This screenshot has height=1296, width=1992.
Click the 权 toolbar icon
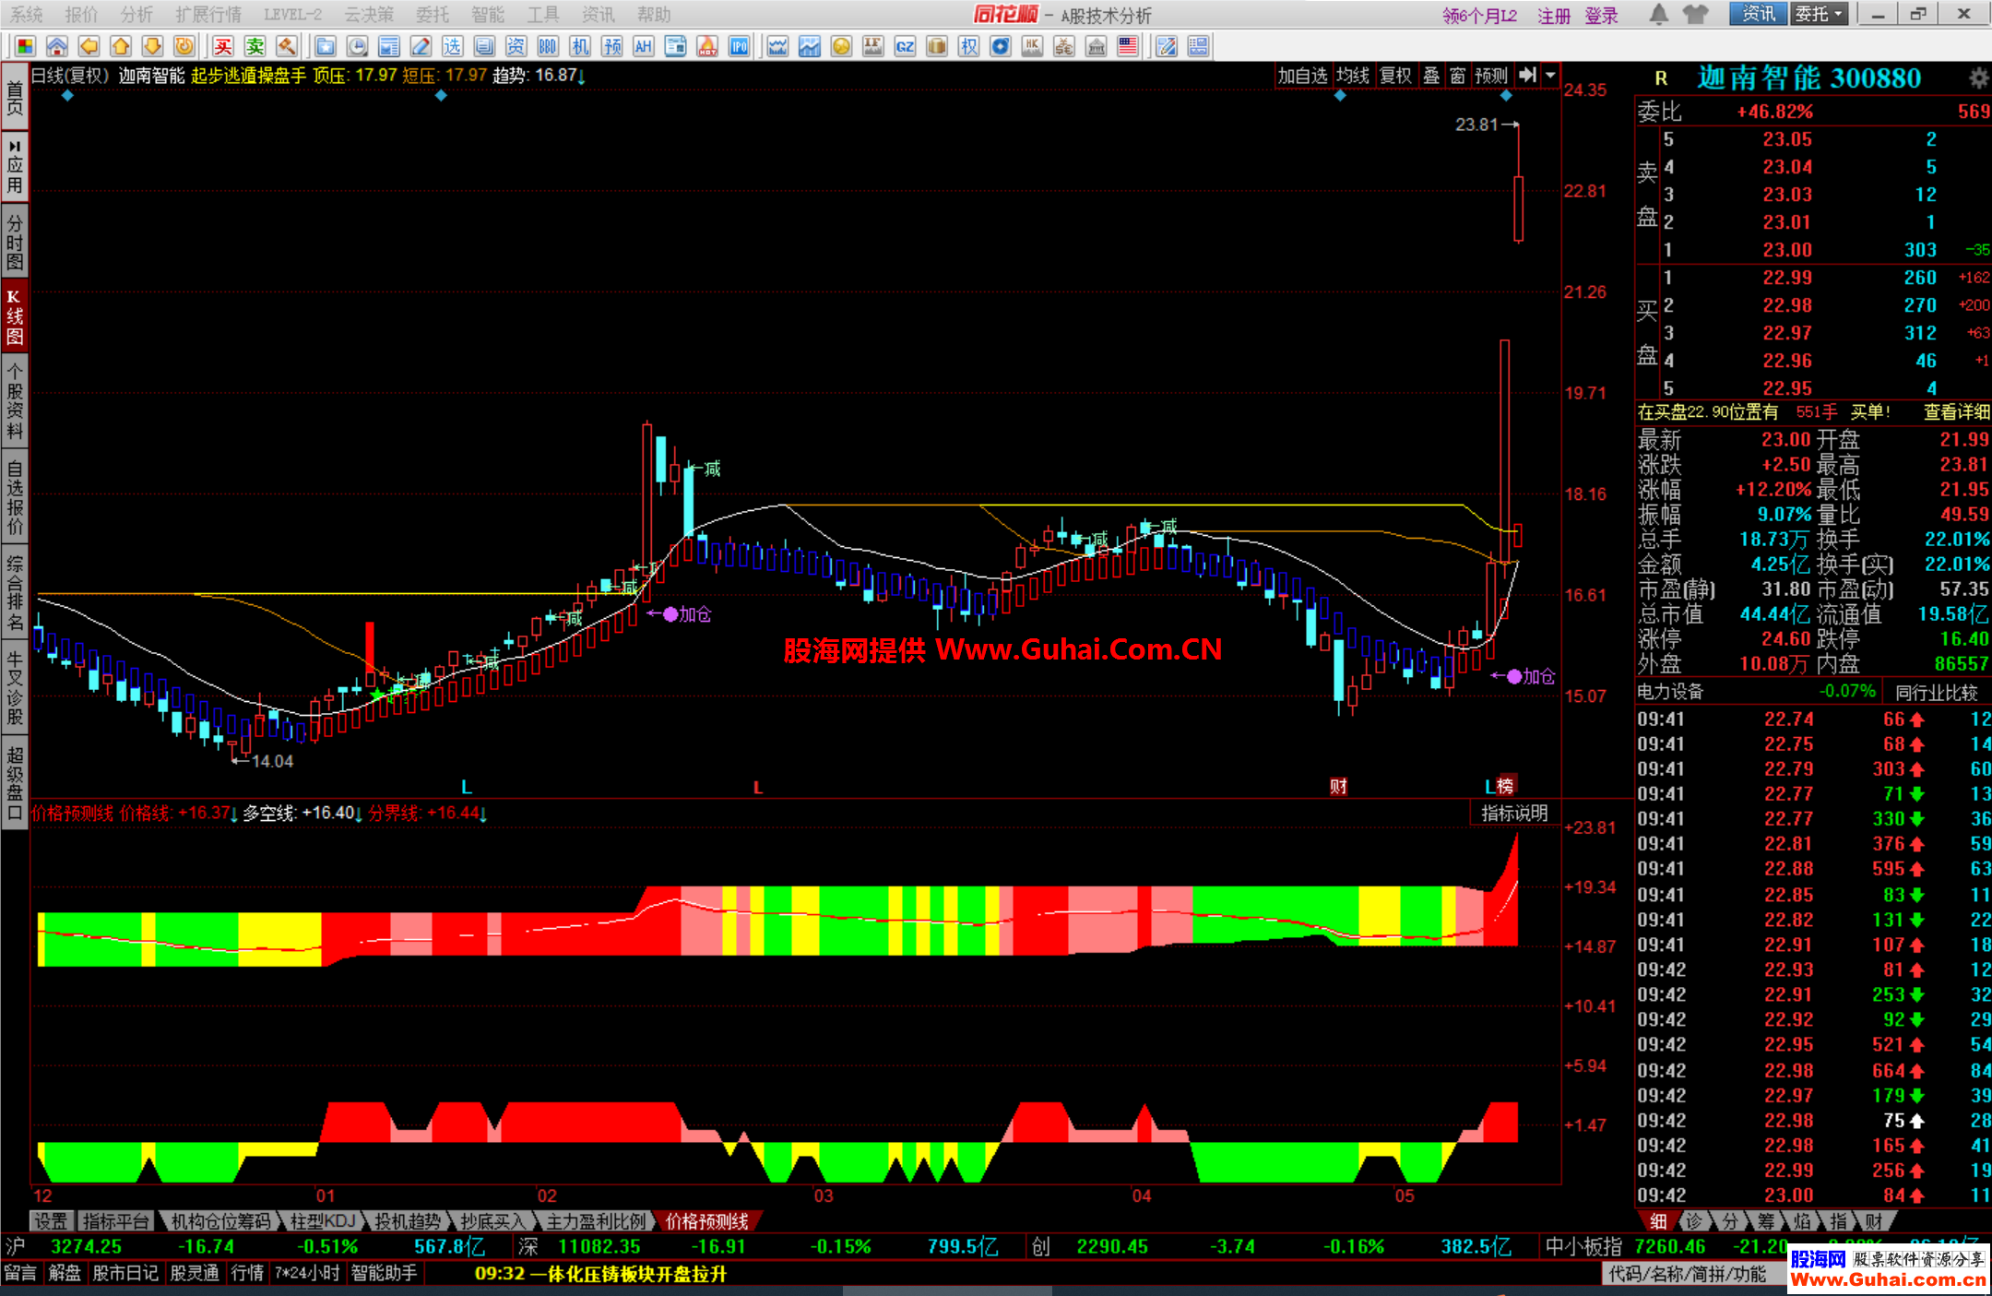968,46
